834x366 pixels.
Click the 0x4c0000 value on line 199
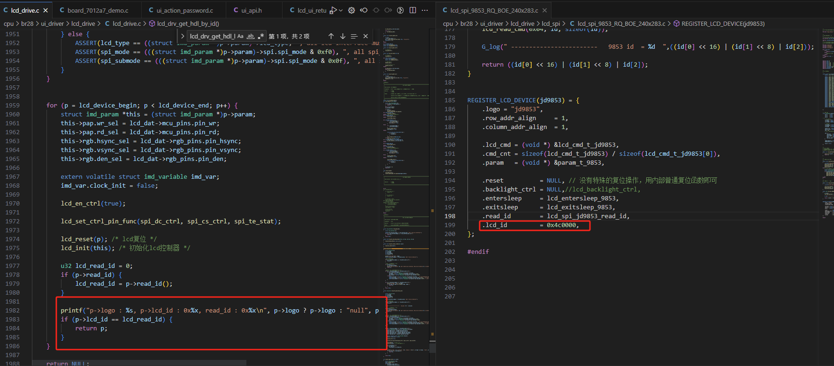(561, 225)
